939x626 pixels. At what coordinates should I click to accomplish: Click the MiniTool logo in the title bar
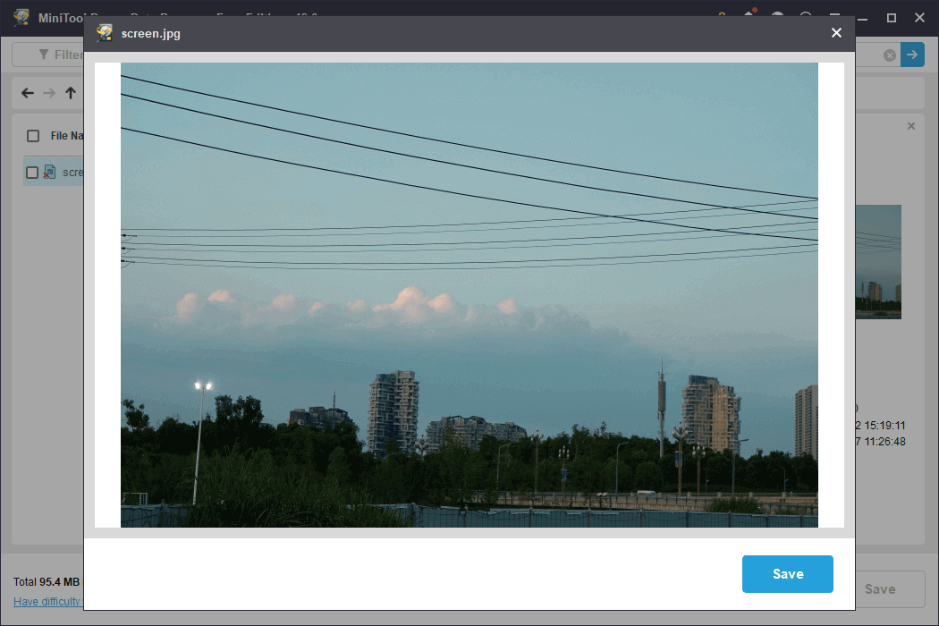pyautogui.click(x=20, y=17)
